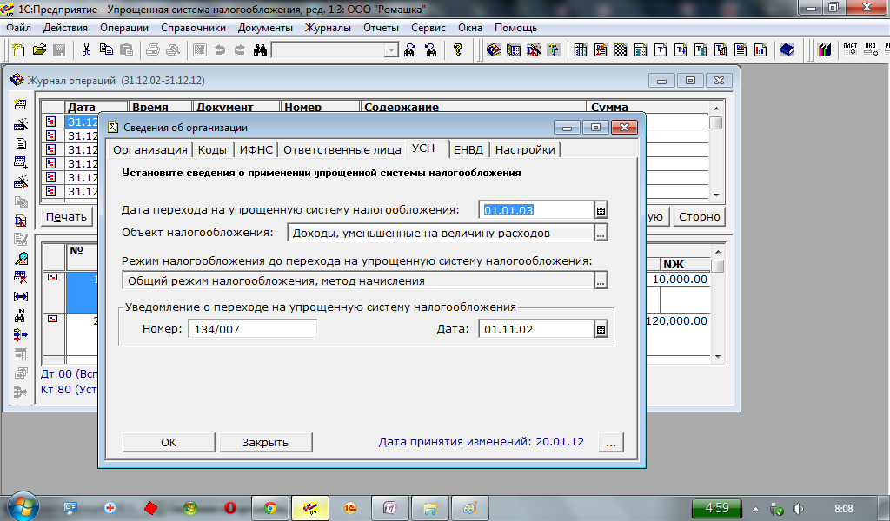Click the binoculars Find icon in toolbar
Viewport: 890px width, 521px height.
(259, 50)
